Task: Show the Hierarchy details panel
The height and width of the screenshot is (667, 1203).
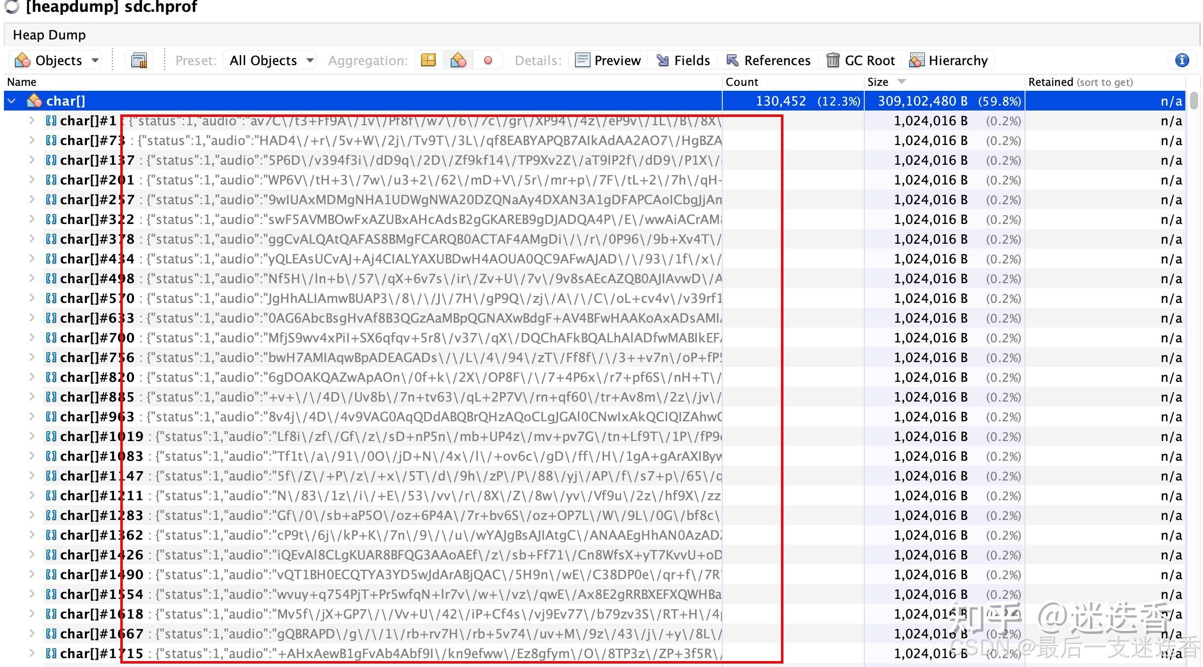Action: tap(949, 60)
